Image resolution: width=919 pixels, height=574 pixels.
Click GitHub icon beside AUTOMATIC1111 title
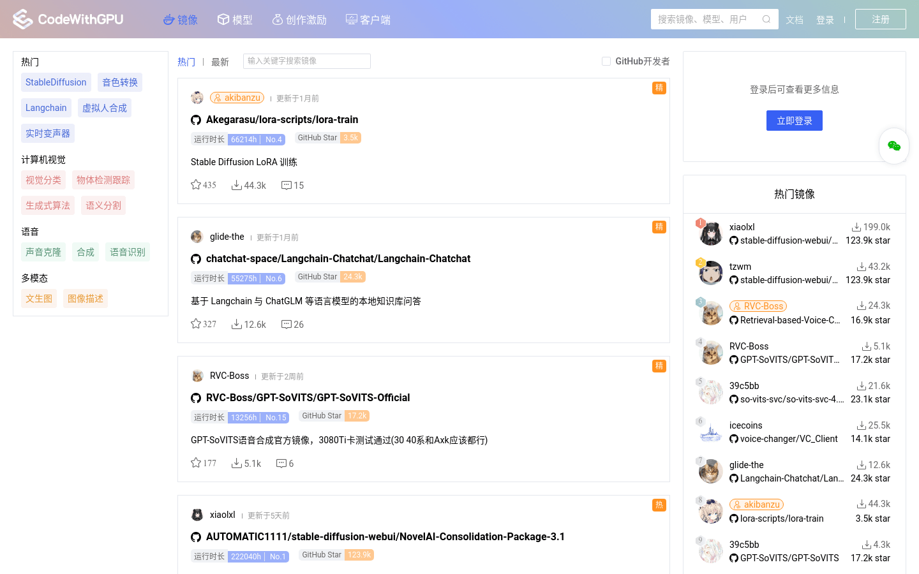coord(196,537)
